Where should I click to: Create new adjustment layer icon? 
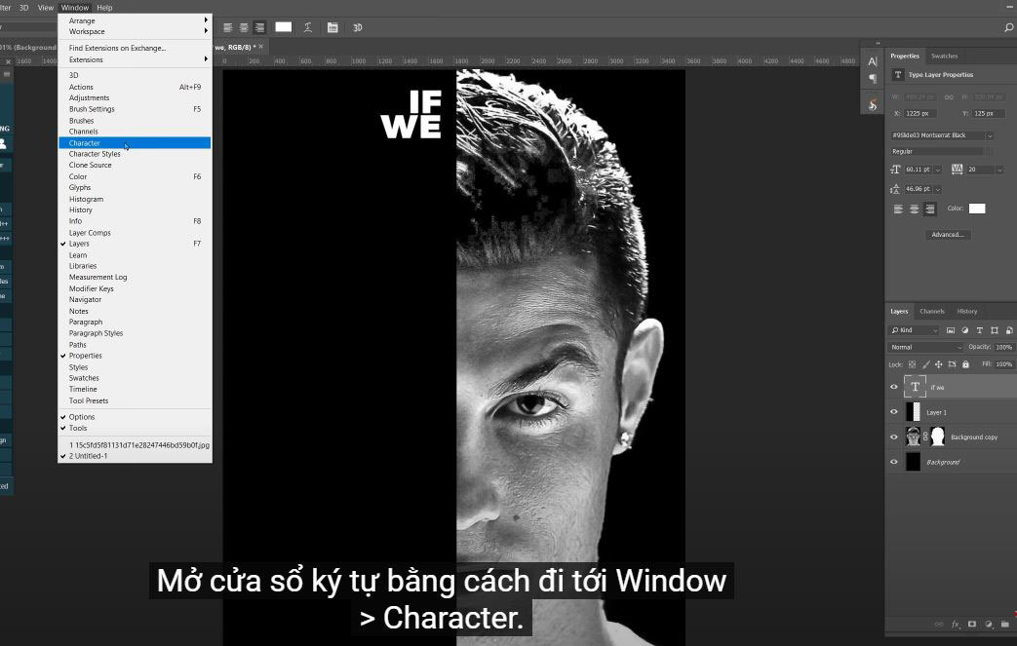tap(989, 624)
